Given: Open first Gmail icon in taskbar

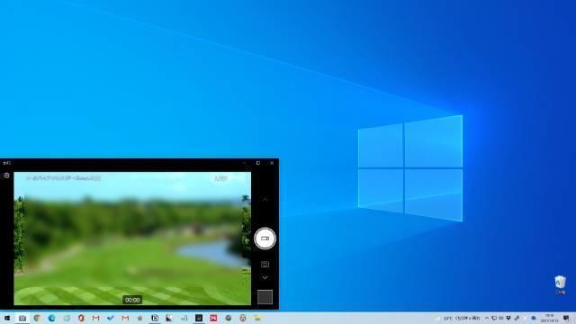Looking at the screenshot, I should click(x=96, y=318).
